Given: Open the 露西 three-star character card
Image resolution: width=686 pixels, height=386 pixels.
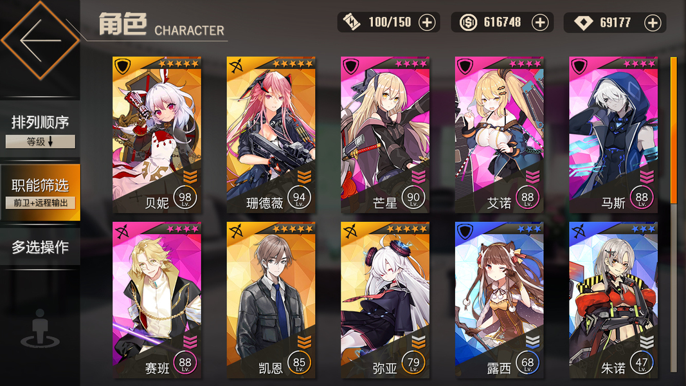Looking at the screenshot, I should pos(499,300).
